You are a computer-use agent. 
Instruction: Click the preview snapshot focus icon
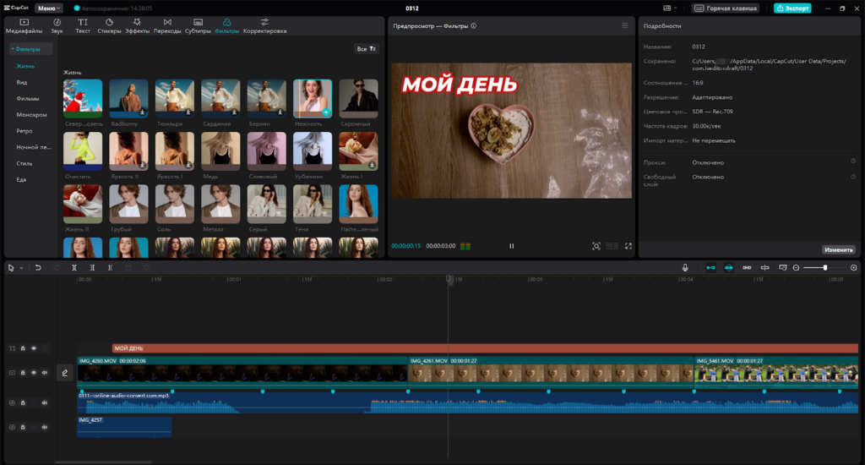tap(596, 246)
